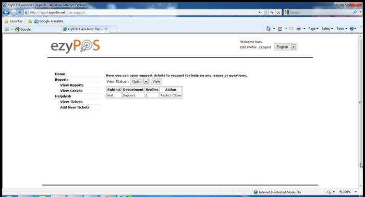The height and width of the screenshot is (197, 365).
Task: Click the Print icon in command bar
Action: pos(299,29)
